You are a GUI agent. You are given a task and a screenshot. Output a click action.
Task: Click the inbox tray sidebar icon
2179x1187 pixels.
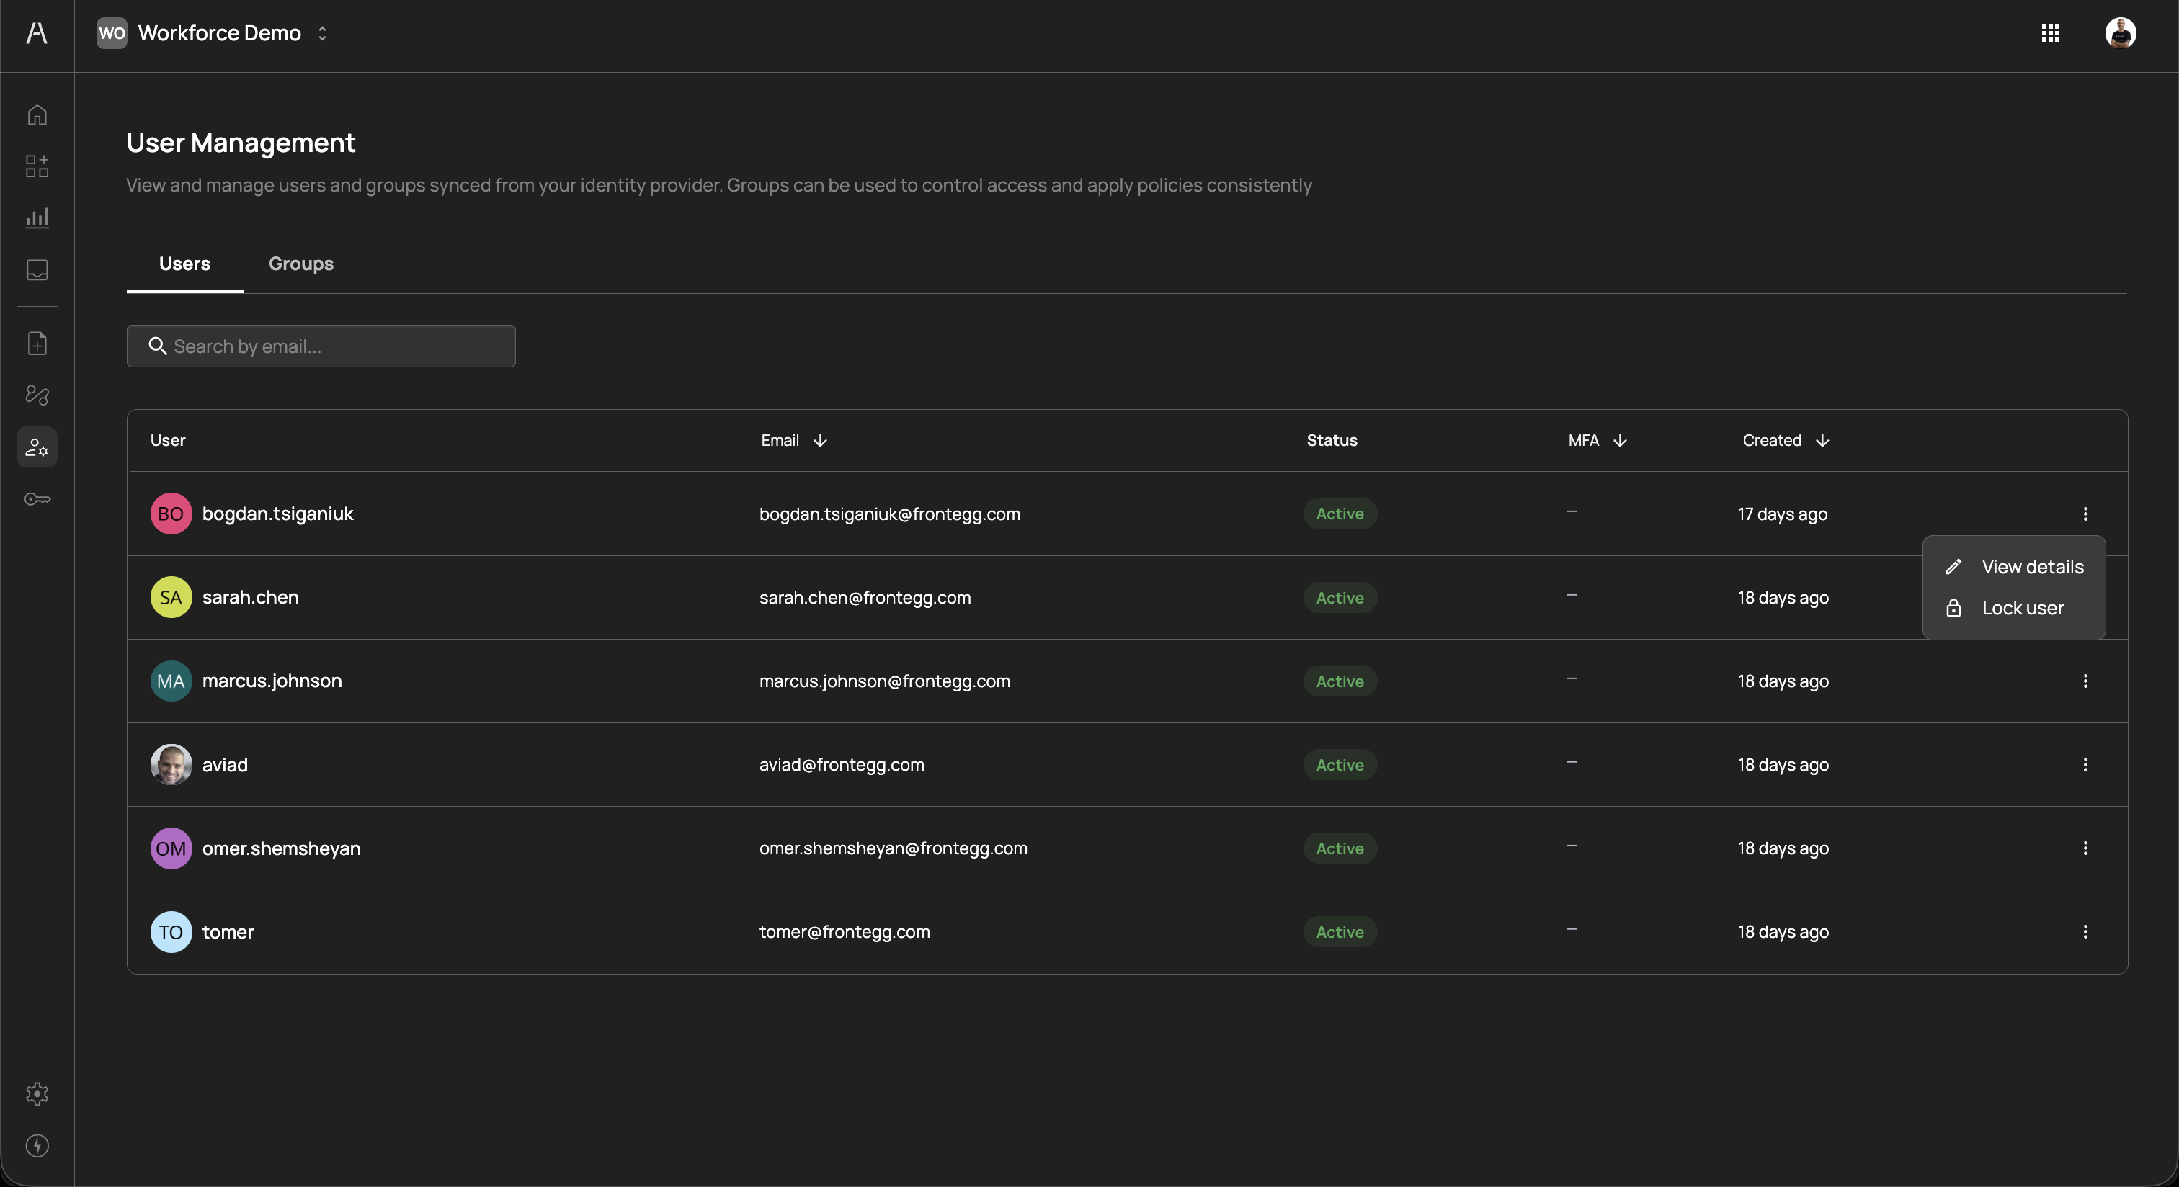(37, 269)
